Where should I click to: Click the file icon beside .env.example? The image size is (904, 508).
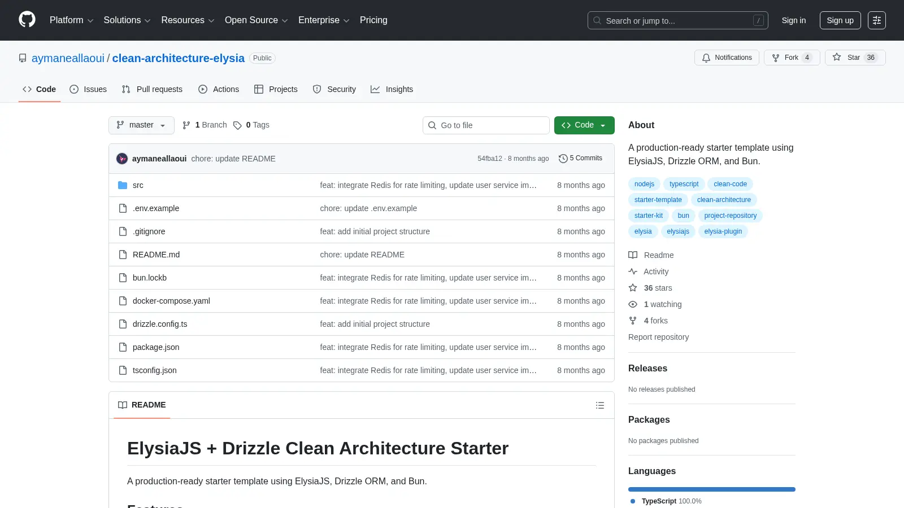(x=123, y=208)
